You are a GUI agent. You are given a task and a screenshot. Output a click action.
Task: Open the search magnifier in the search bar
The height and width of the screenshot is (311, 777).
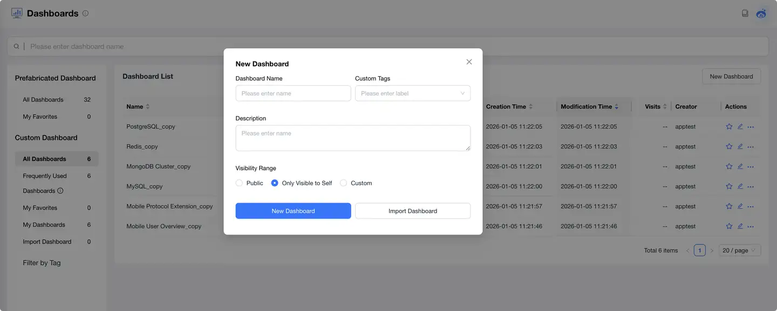click(16, 46)
